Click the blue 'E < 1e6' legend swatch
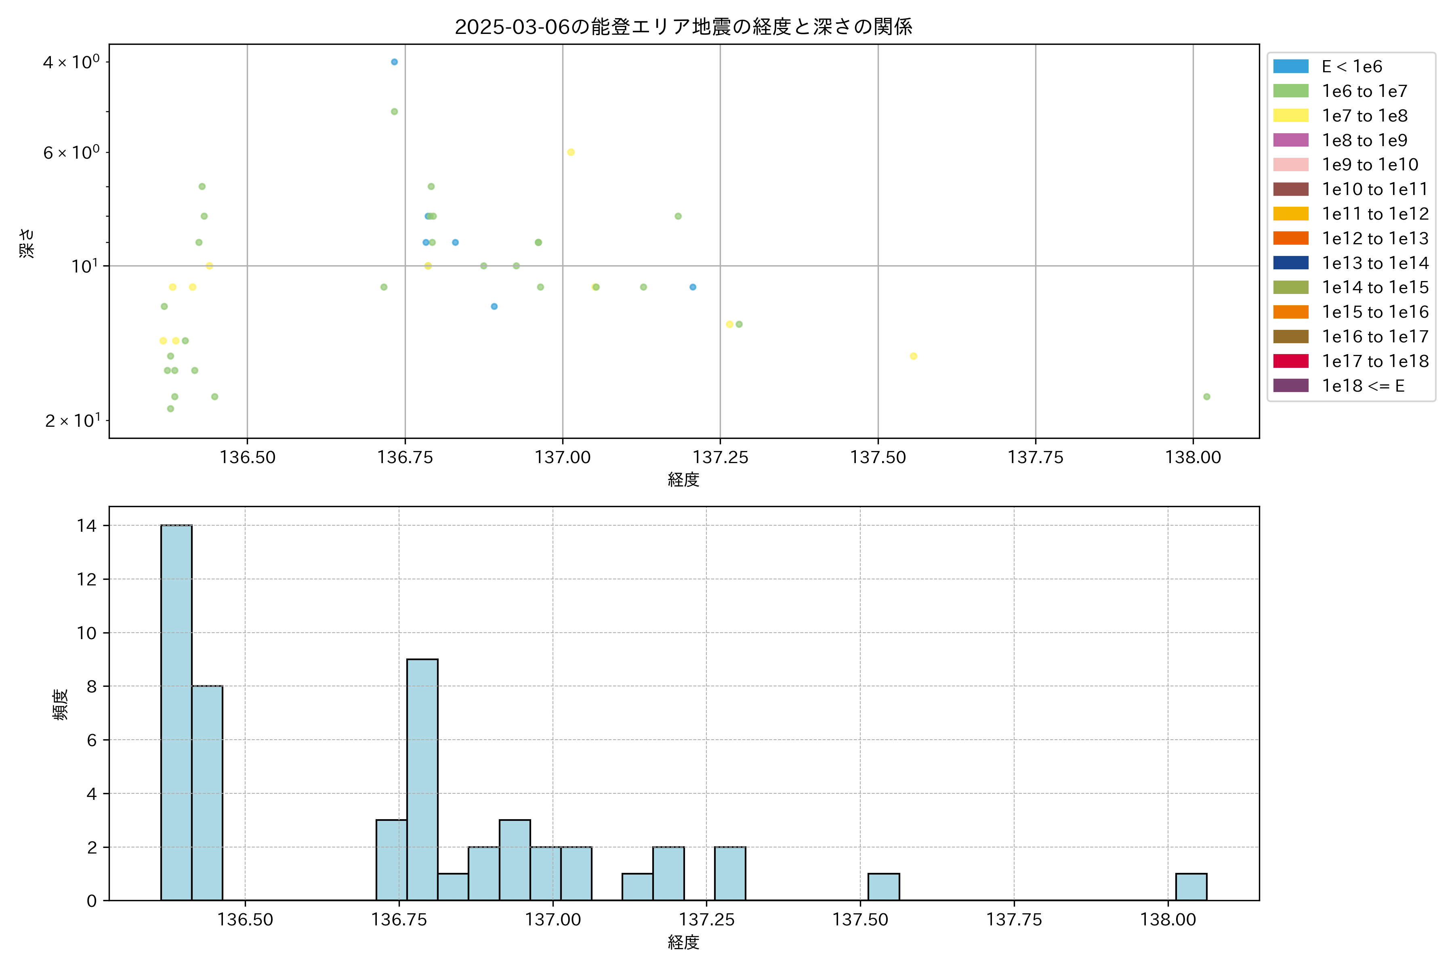 1291,67
